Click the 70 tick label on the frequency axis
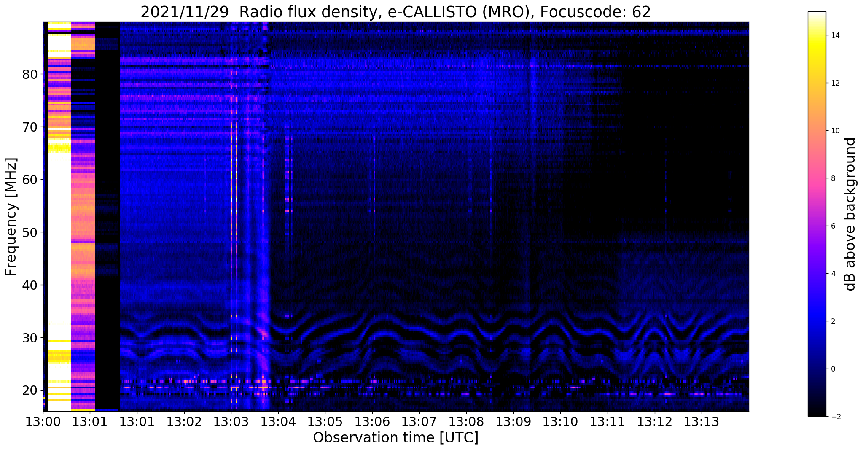This screenshot has height=450, width=863. coord(30,127)
